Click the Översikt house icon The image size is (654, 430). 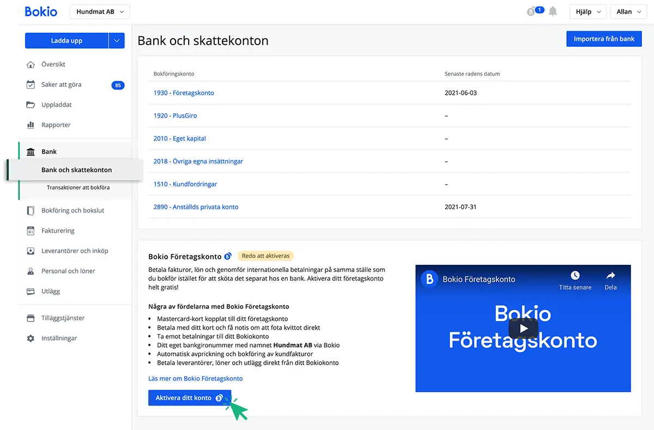click(31, 64)
